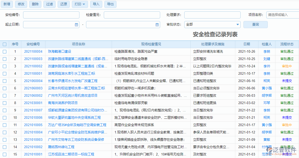The image size is (299, 158).
Task: Click the 还原 (Restore) toolbar icon
Action: tap(63, 4)
